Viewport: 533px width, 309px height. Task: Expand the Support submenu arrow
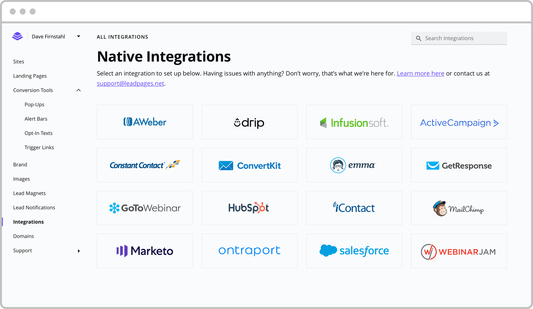[x=79, y=251]
